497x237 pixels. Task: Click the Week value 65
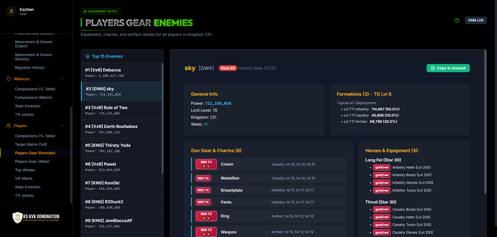point(206,124)
